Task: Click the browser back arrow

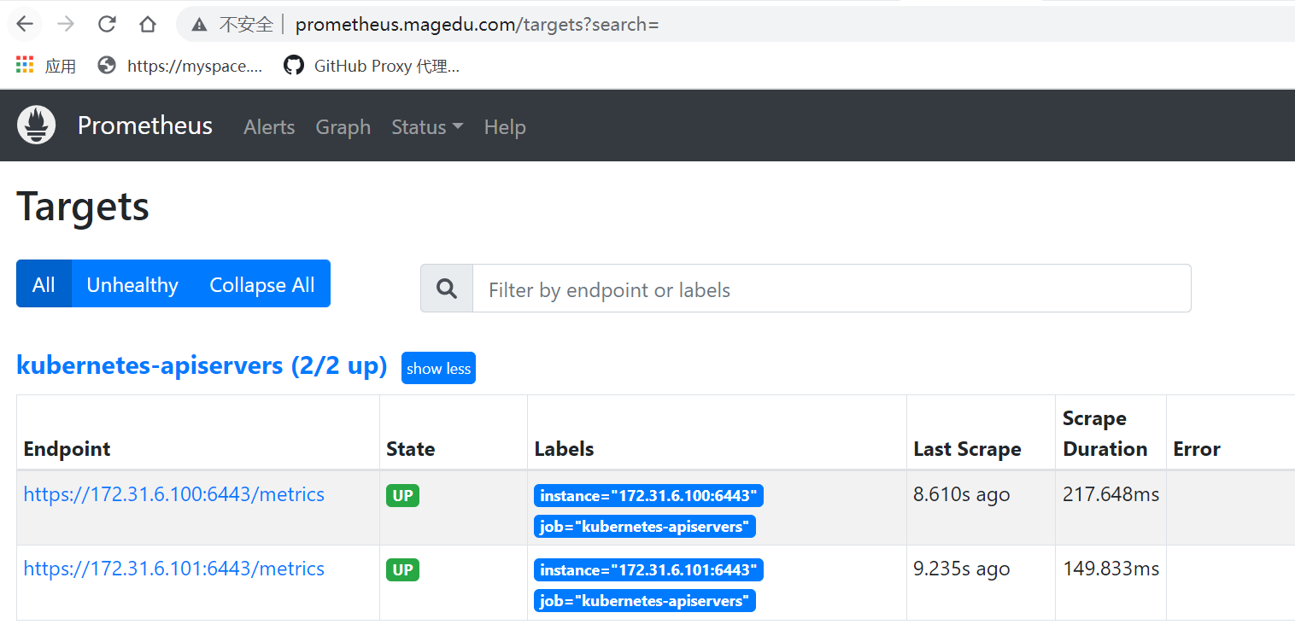Action: [24, 24]
